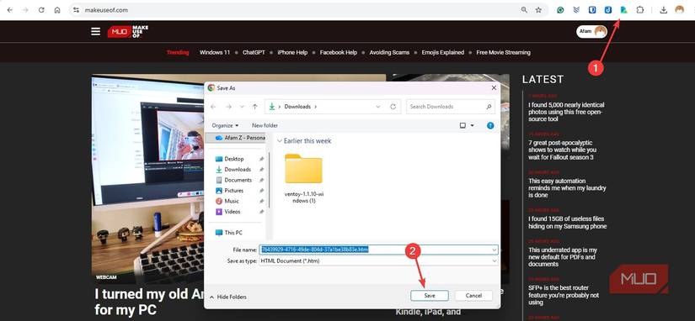
Task: Open Free Movie Streaming topic
Action: [x=503, y=52]
